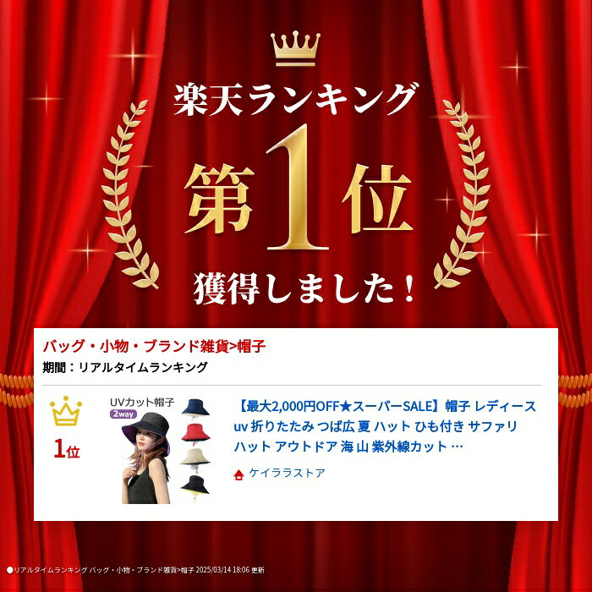Select the beige hat color variant

point(195,458)
